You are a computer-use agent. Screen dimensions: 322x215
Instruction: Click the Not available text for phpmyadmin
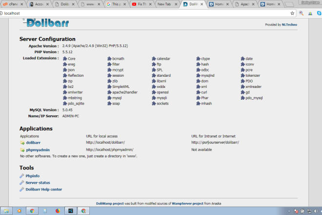(x=201, y=150)
